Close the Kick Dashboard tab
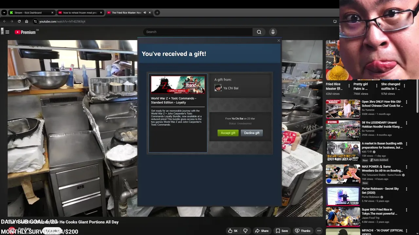419x235 pixels. point(52,13)
